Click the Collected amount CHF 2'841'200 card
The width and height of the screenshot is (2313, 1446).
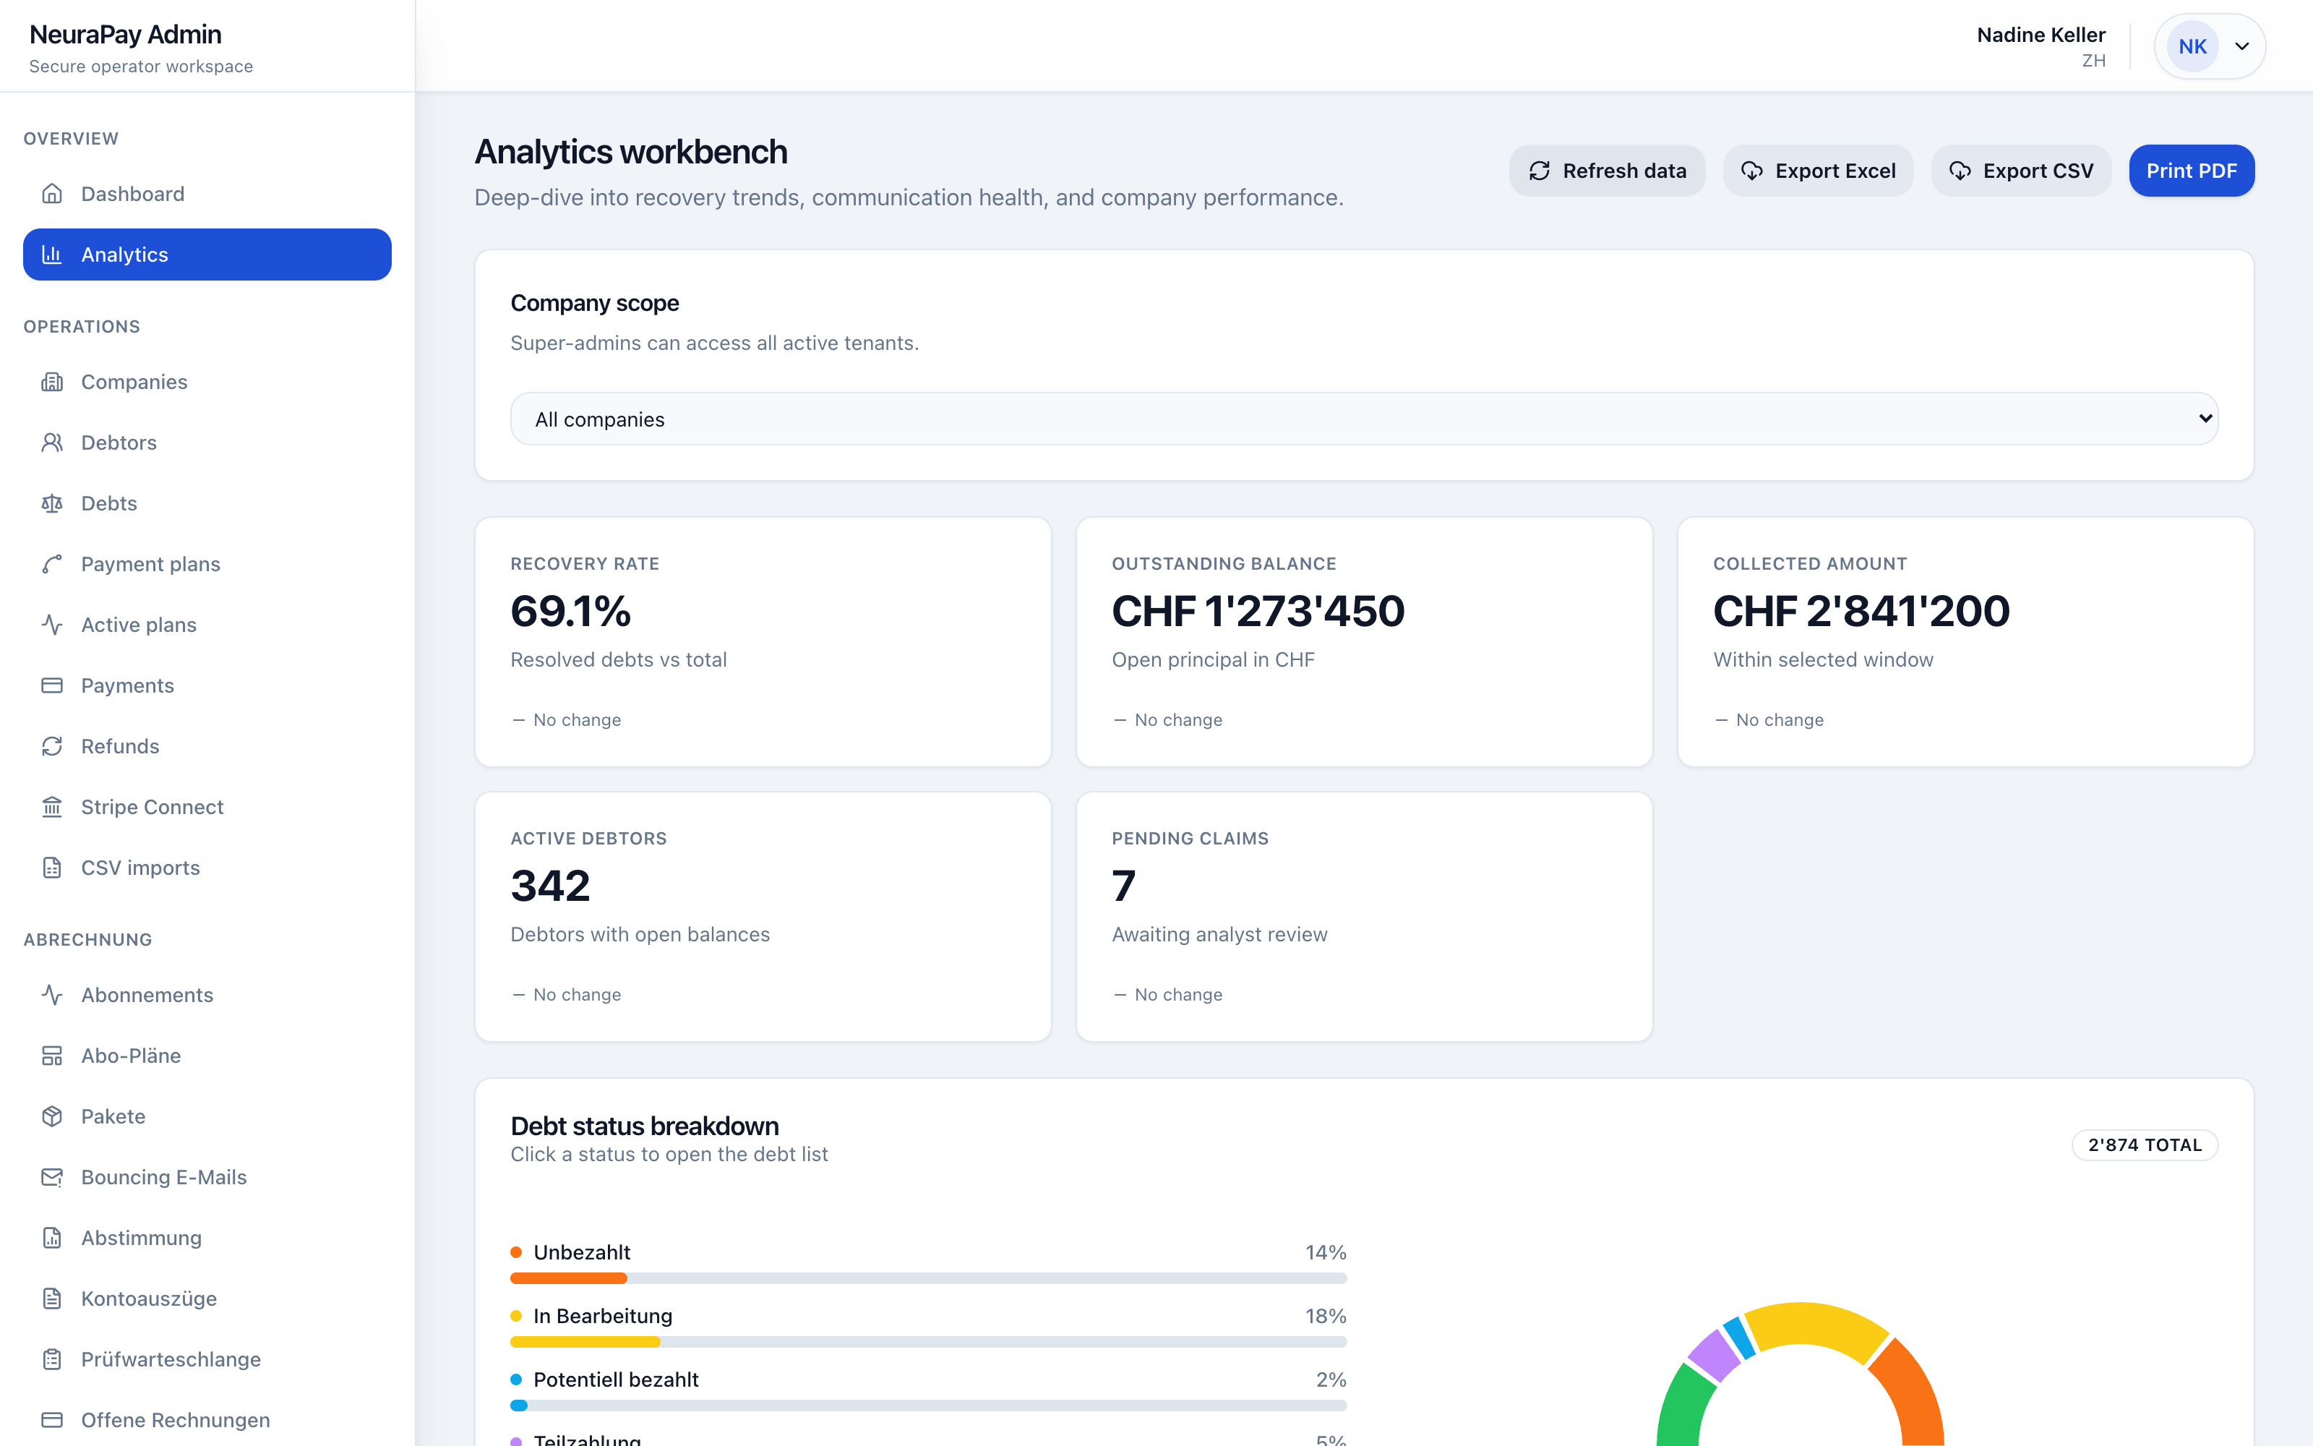click(1965, 642)
